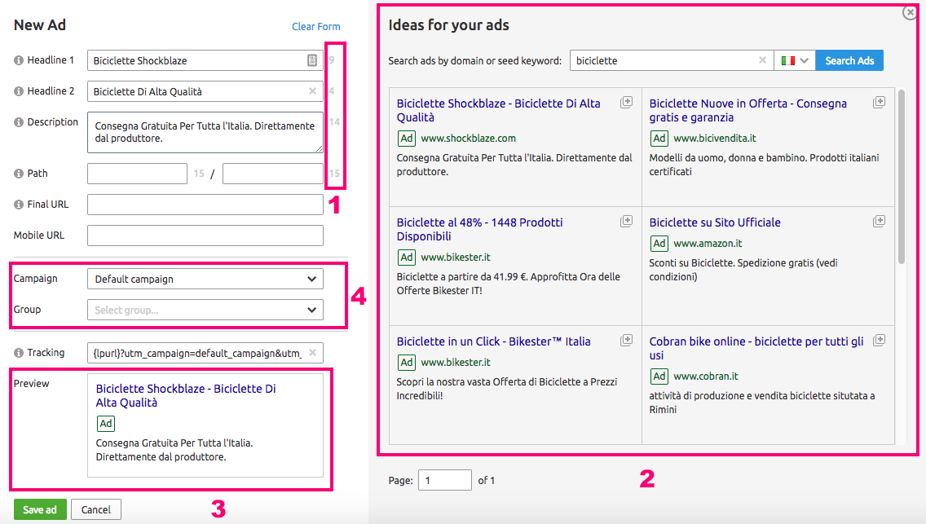Click inside the Page number input field
Viewport: 926px width, 524px height.
(x=444, y=480)
